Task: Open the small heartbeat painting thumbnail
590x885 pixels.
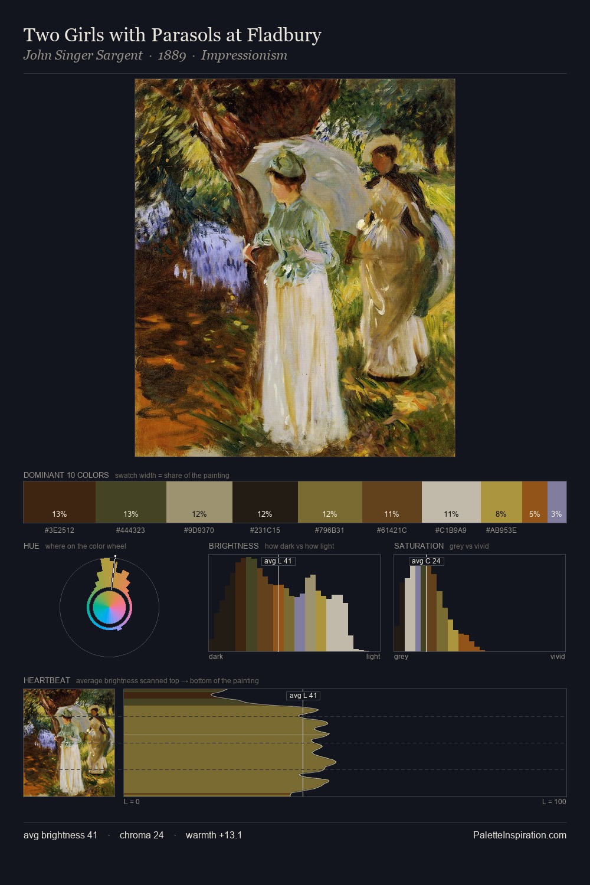Action: (69, 743)
